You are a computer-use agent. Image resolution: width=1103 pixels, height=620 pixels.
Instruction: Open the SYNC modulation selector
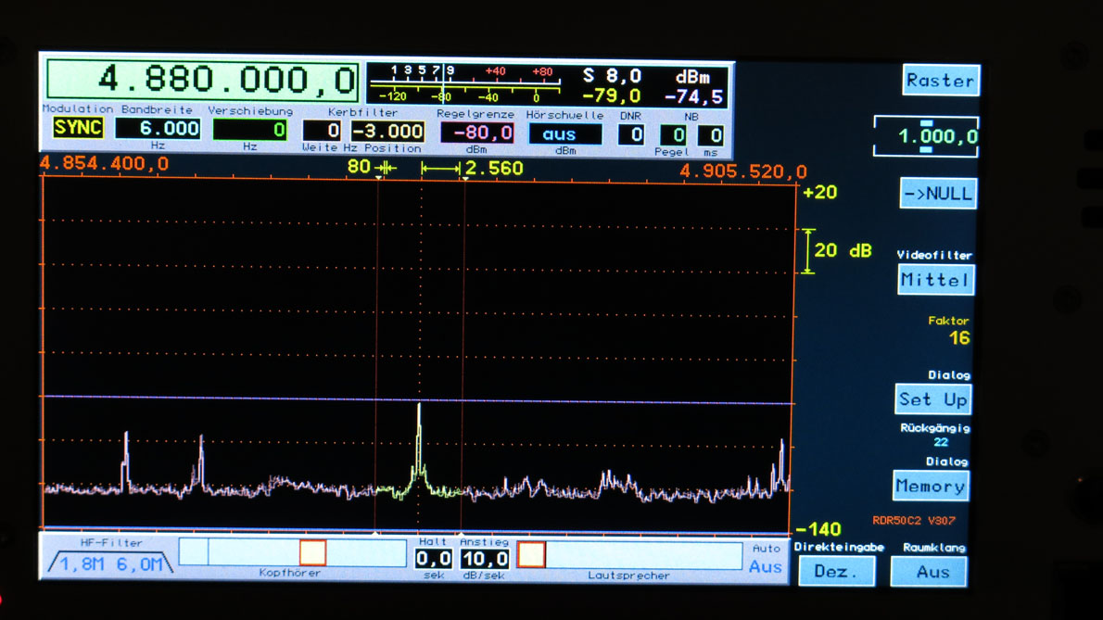78,129
